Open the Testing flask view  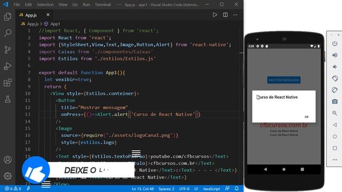pyautogui.click(x=7, y=99)
